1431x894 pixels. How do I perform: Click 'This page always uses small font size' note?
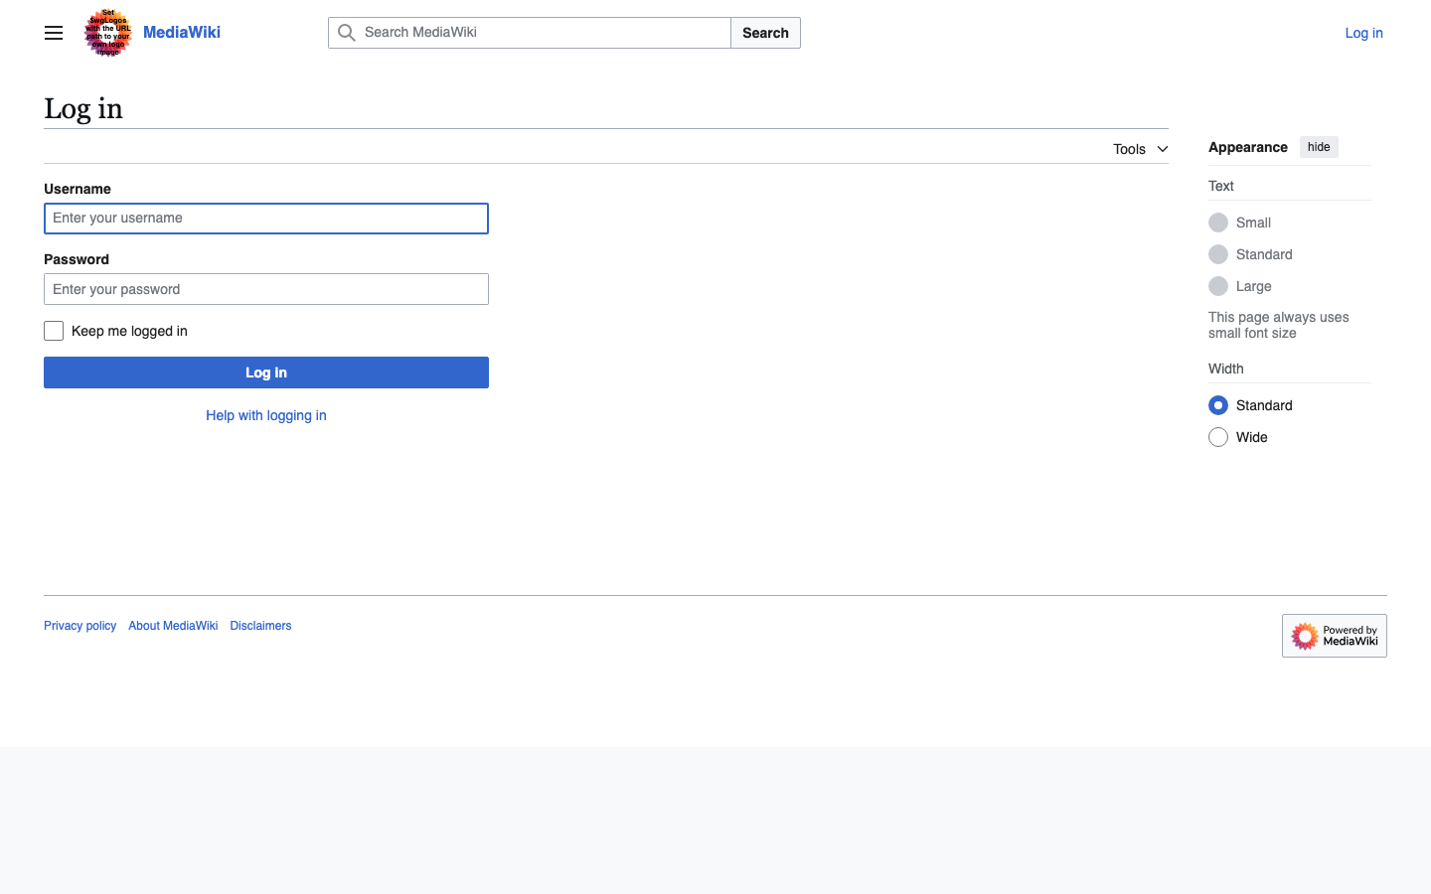click(x=1279, y=325)
